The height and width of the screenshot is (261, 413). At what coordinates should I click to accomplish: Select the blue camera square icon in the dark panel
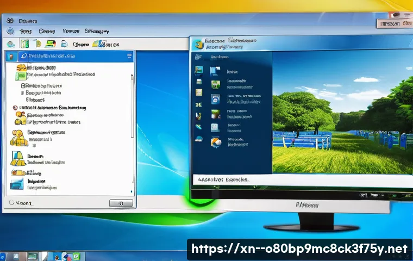215,100
